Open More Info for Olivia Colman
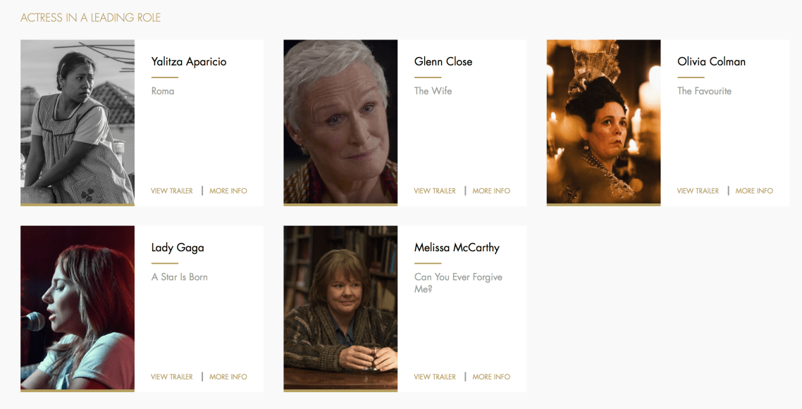This screenshot has height=409, width=802. point(754,191)
